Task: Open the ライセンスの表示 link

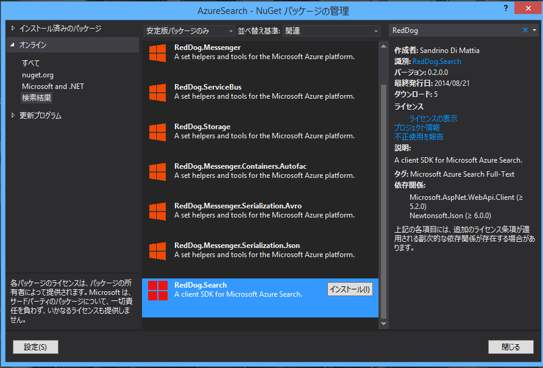Action: (433, 118)
